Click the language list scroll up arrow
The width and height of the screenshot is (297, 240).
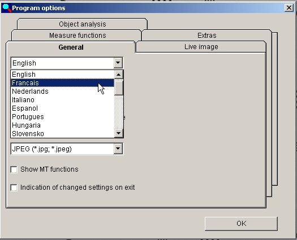[119, 75]
